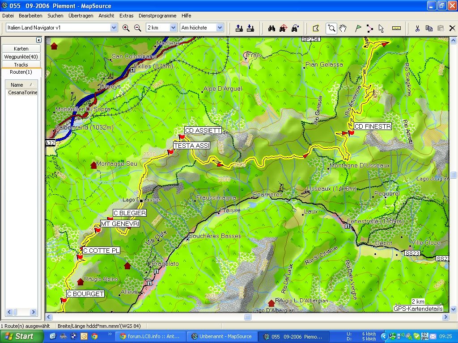Open find places binoculars icon
The height and width of the screenshot is (343, 458).
click(271, 28)
